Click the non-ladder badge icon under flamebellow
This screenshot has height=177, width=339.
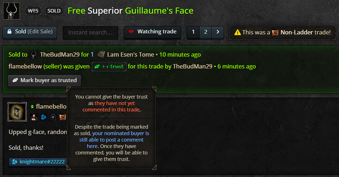pyautogui.click(x=62, y=117)
